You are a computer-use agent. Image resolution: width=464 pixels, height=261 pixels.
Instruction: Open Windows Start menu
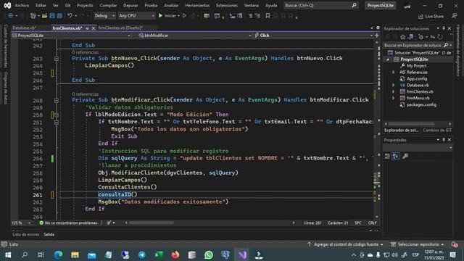point(8,254)
